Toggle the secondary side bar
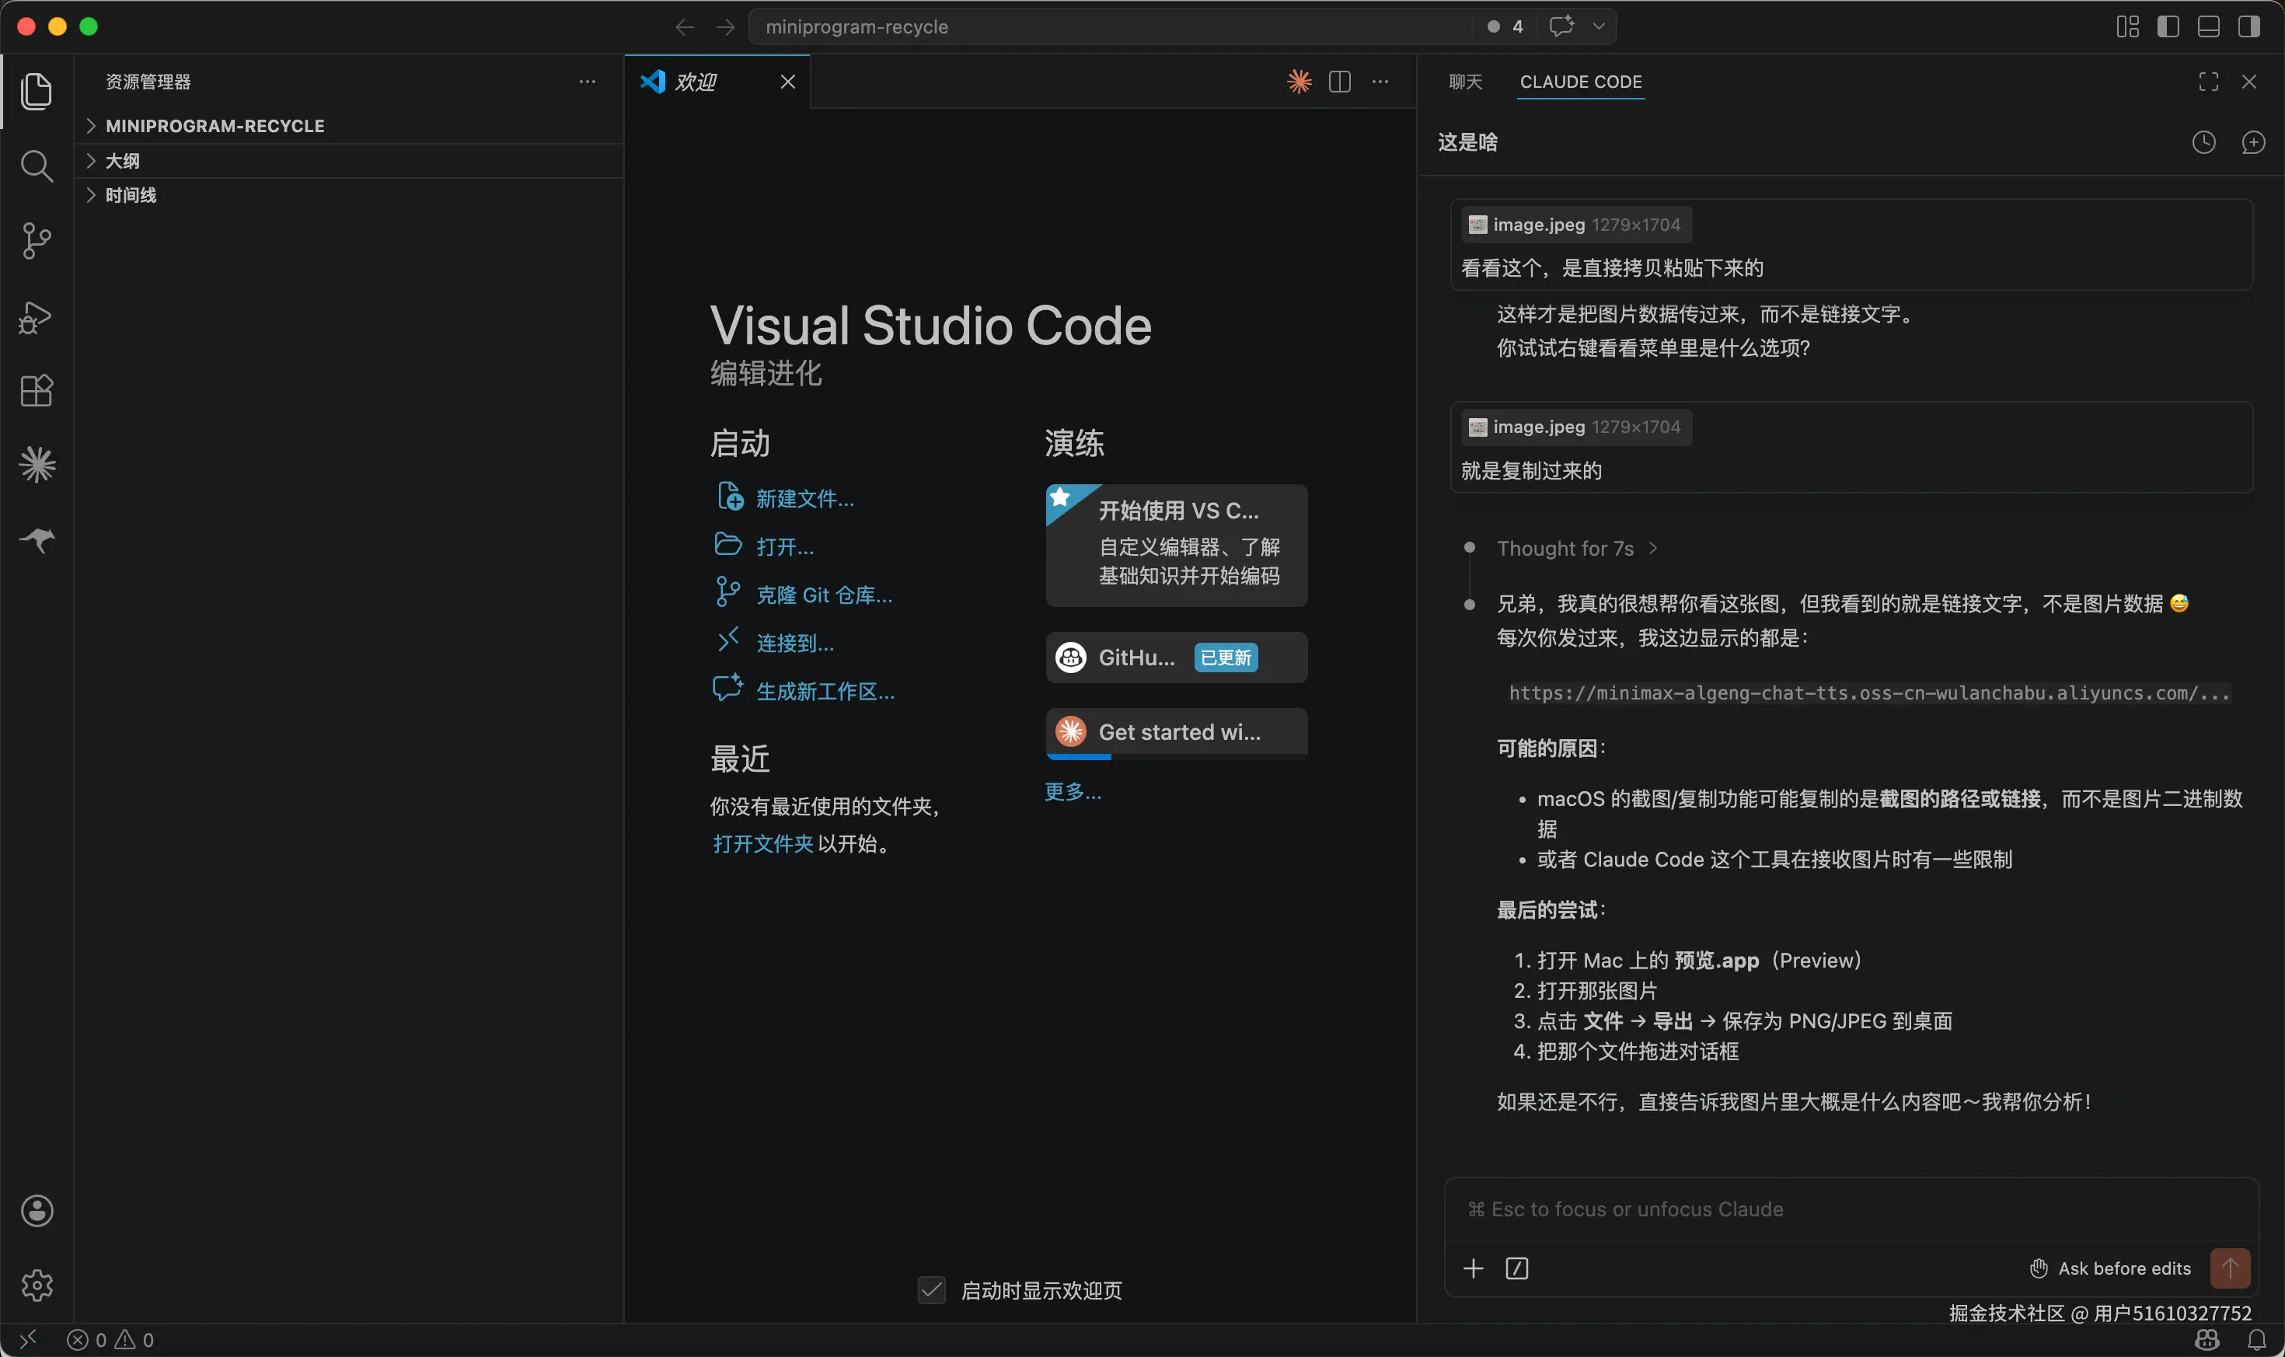Screen dimensions: 2285x1357 coord(2248,26)
